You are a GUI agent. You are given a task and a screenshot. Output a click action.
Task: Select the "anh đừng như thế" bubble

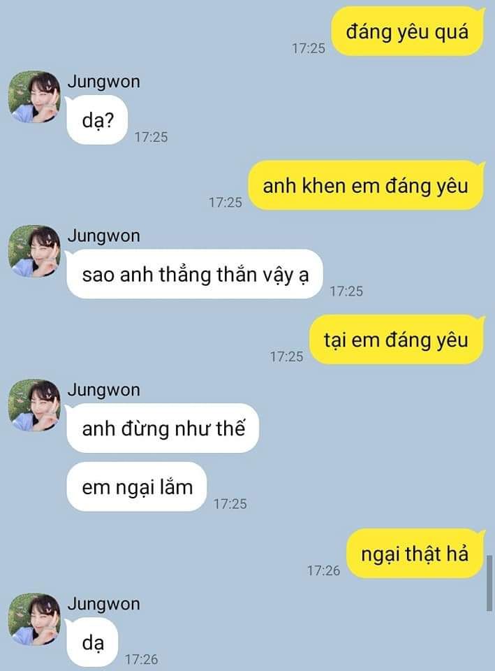tap(163, 428)
